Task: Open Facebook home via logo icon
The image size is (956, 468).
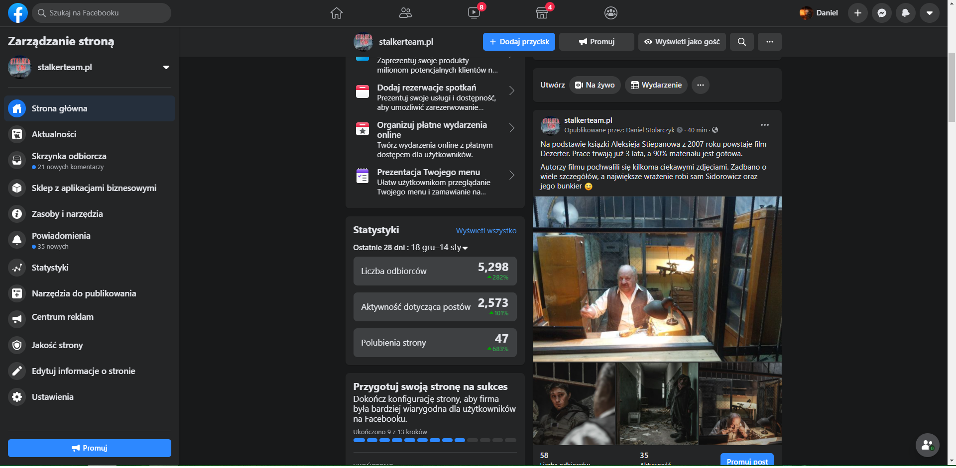Action: [x=18, y=13]
